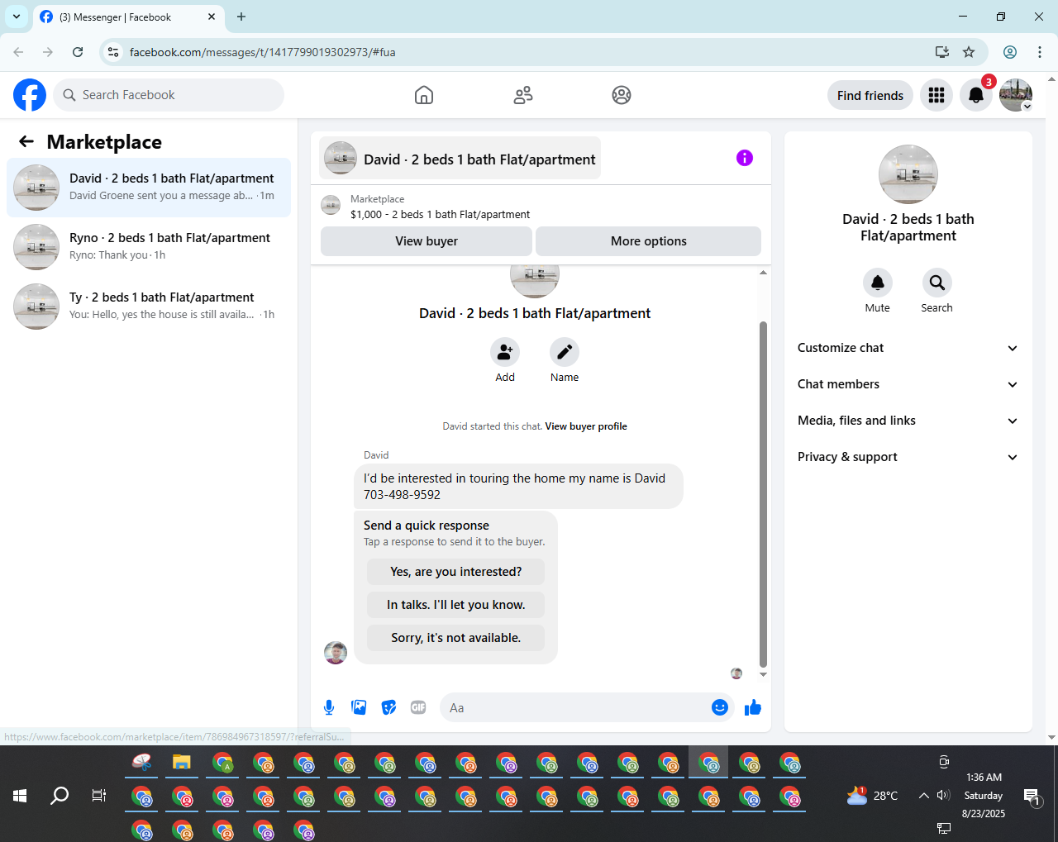Open the Chrome profile icon

pyautogui.click(x=1010, y=52)
